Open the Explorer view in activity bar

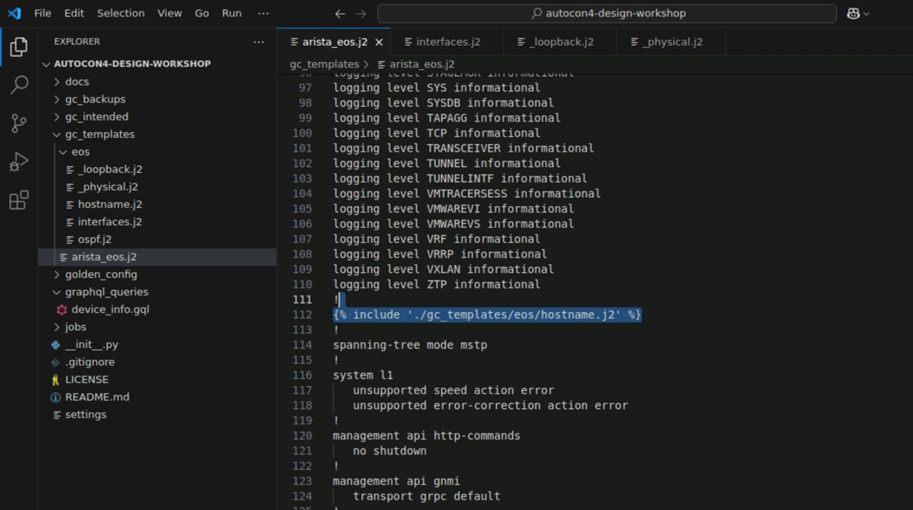click(19, 46)
